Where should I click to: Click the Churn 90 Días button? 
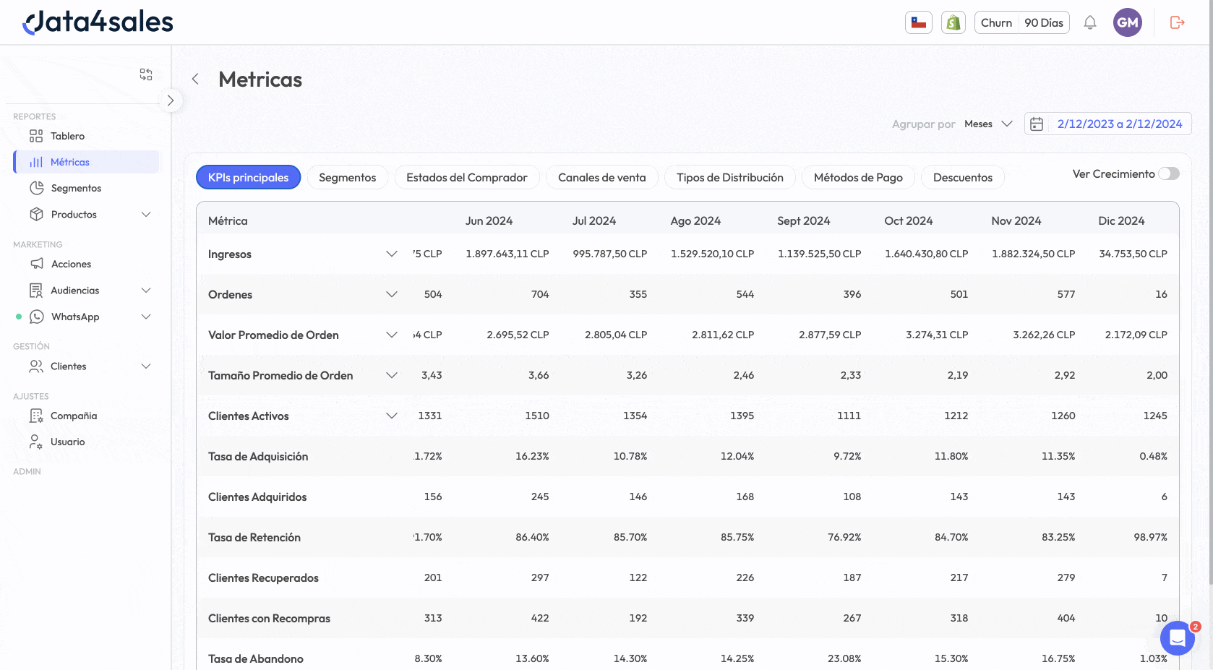coord(1021,22)
